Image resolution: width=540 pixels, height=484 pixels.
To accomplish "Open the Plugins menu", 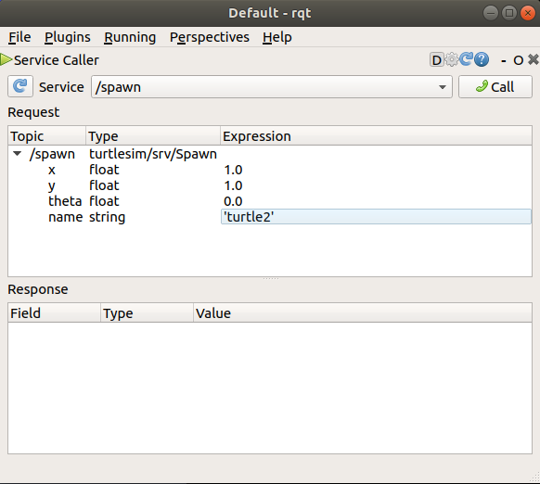I will click(x=68, y=37).
